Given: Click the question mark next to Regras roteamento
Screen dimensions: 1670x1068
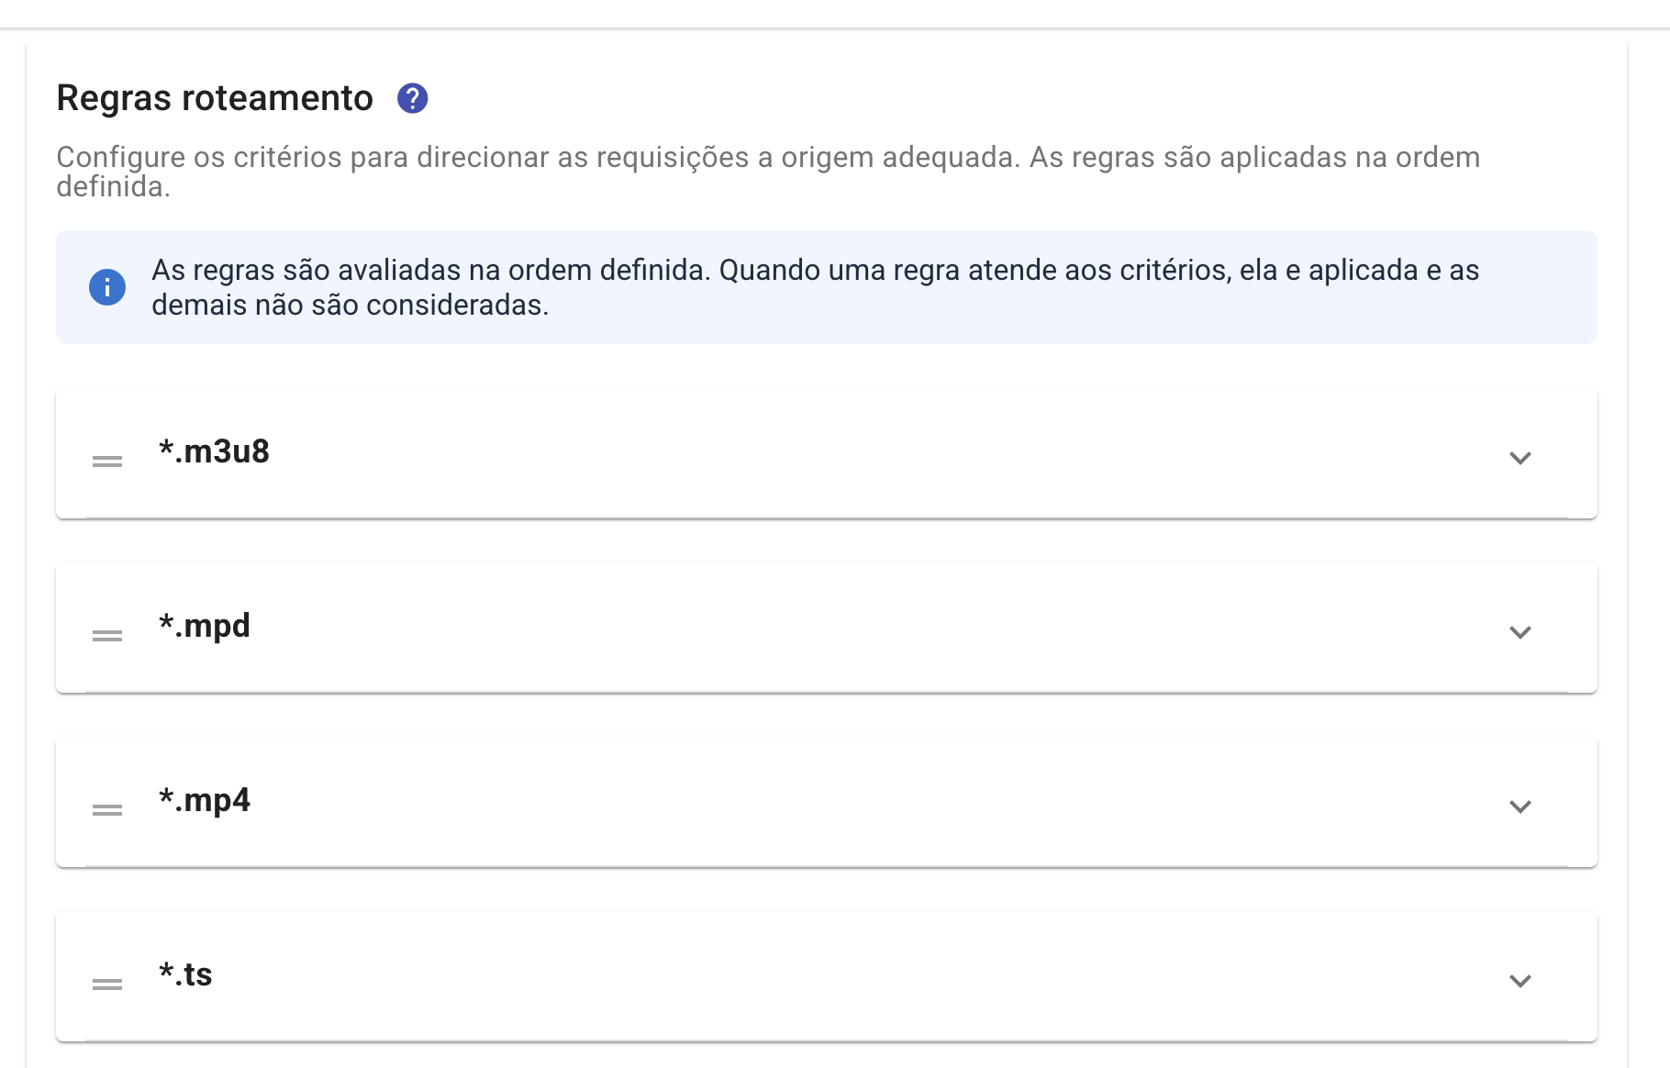Looking at the screenshot, I should (x=412, y=98).
